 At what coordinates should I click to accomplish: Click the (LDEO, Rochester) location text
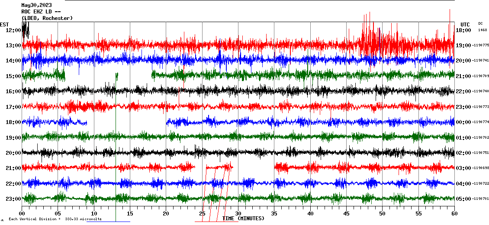[47, 18]
